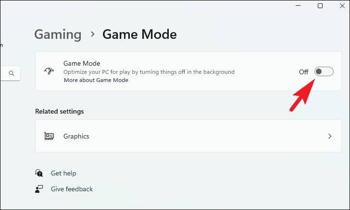Click the Get help link
Screen dimensions: 350x210
tap(63, 173)
